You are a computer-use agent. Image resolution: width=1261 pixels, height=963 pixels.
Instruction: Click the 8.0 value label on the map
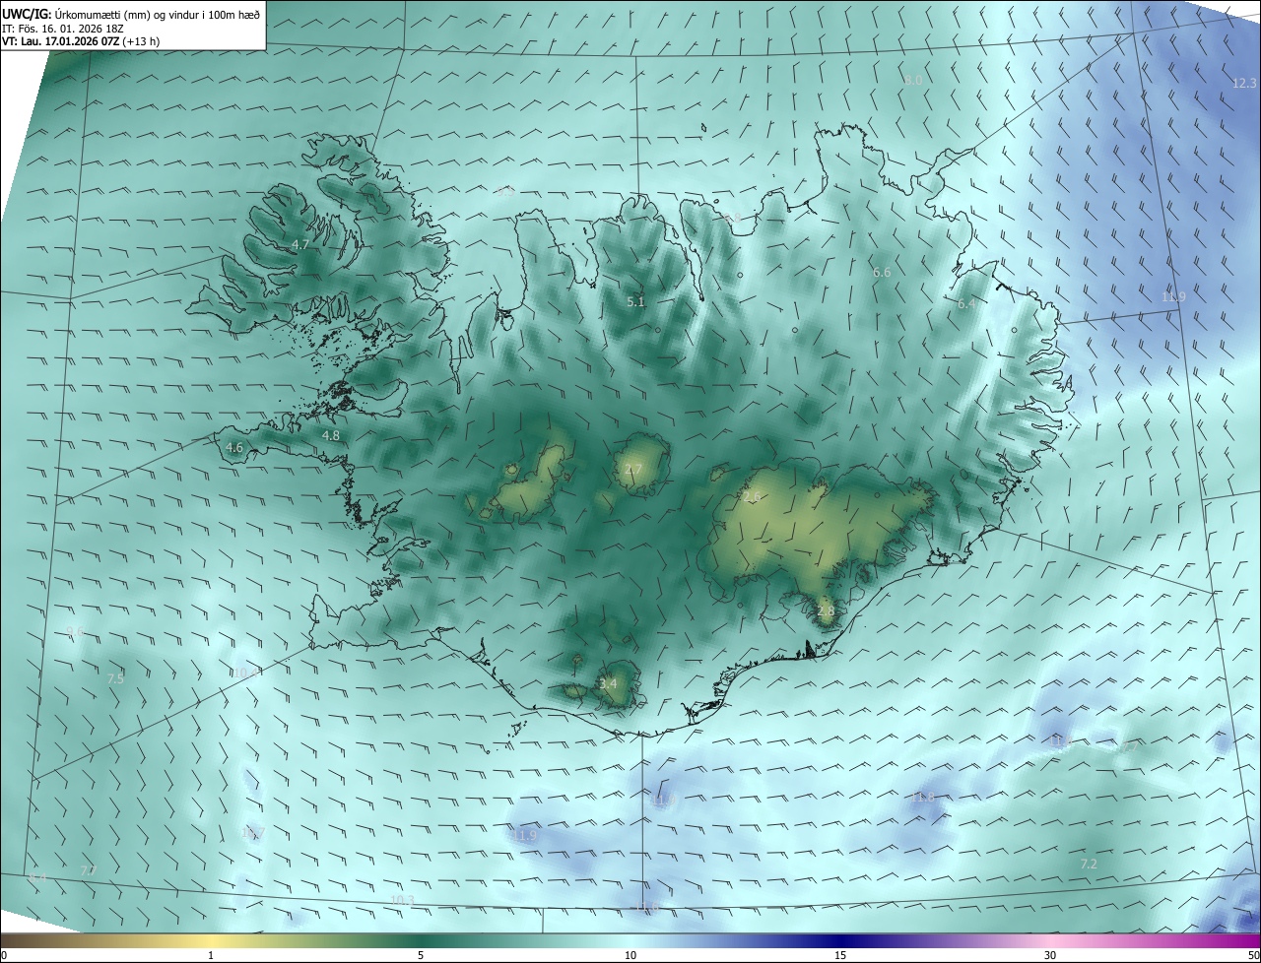click(913, 80)
